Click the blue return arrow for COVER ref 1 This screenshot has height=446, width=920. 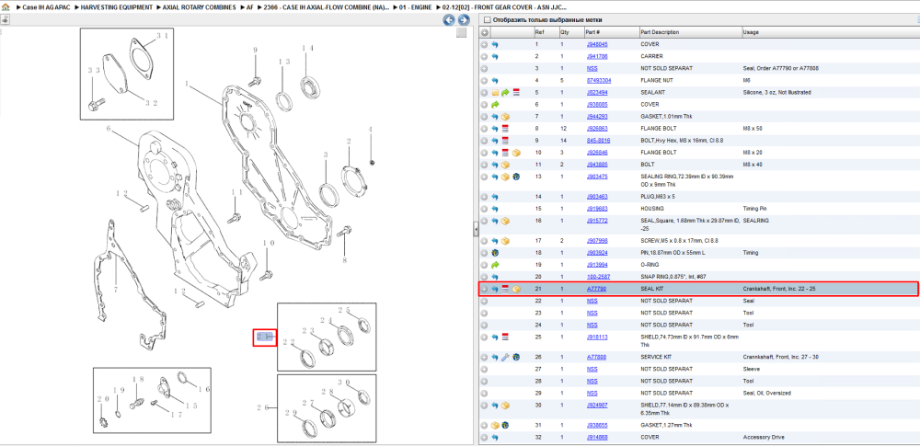495,44
